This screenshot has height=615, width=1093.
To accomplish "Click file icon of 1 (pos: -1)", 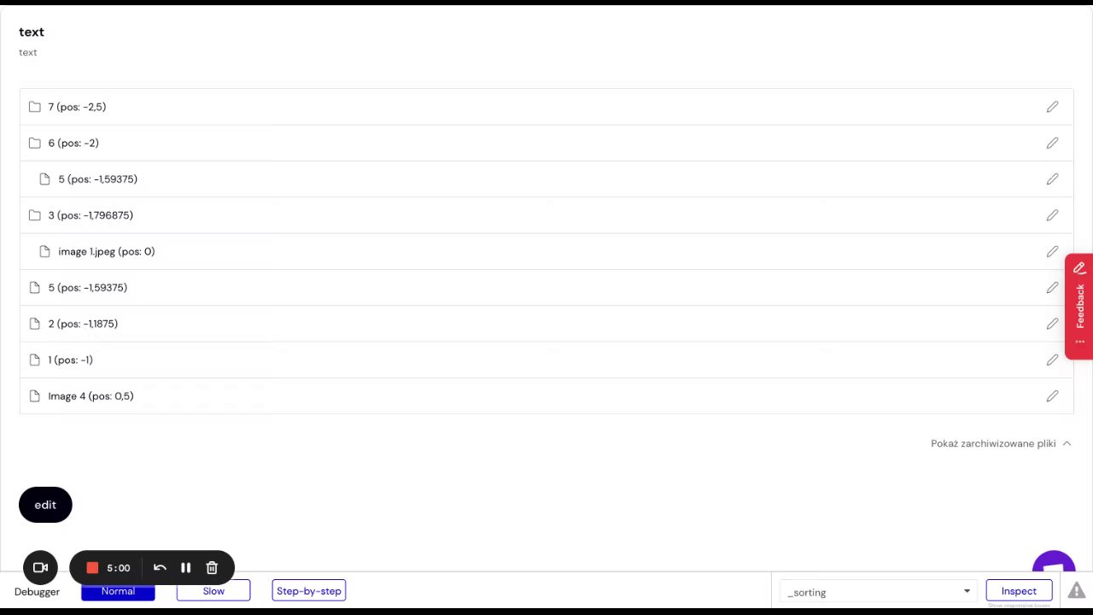I will [x=34, y=360].
